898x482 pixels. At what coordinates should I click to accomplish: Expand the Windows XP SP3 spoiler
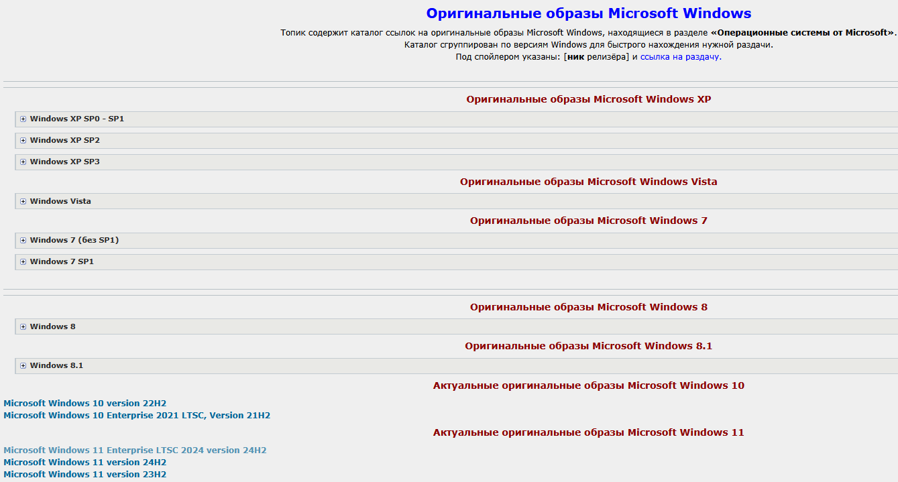(x=456, y=162)
